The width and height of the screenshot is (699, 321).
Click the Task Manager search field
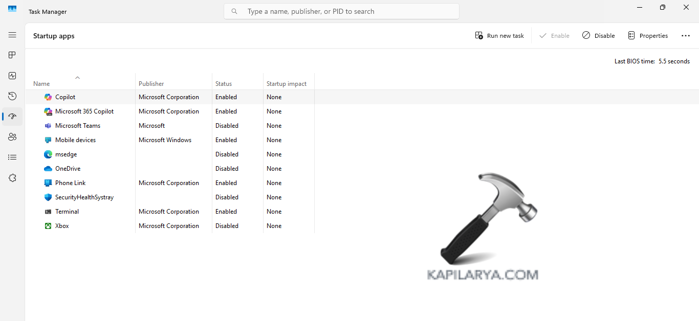[x=341, y=11]
